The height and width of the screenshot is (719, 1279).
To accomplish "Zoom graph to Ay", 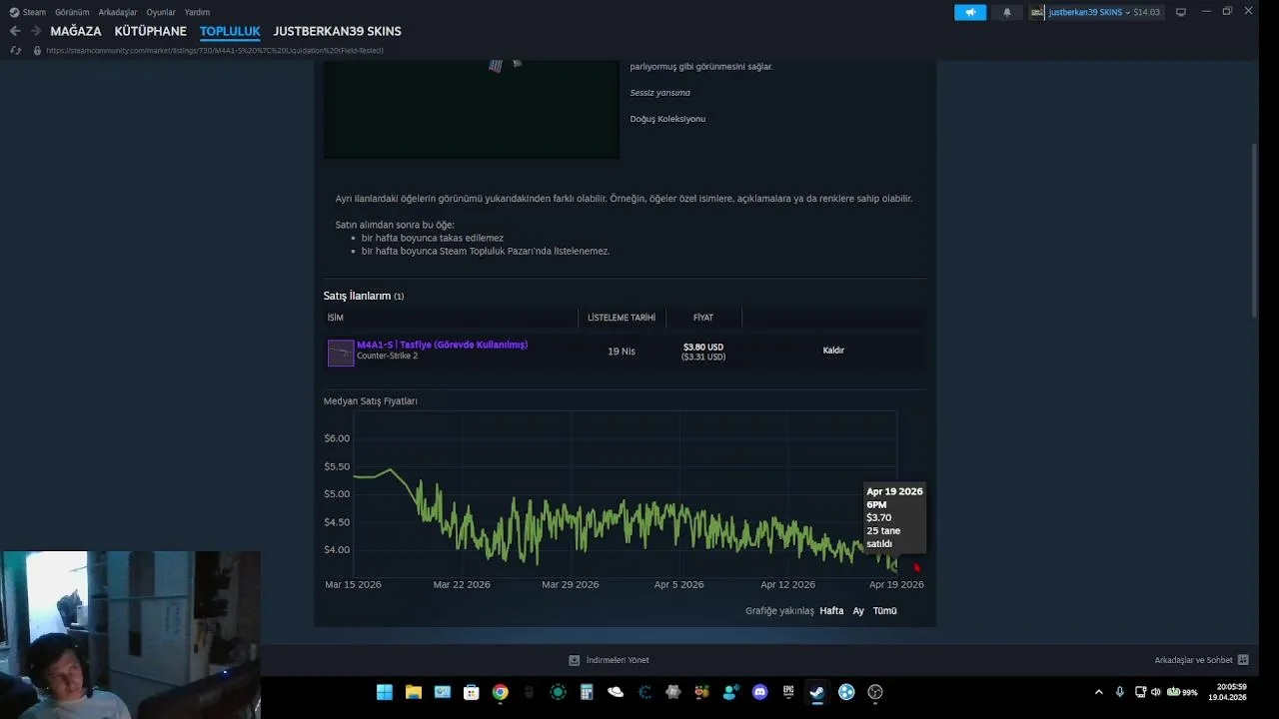I will click(x=858, y=610).
